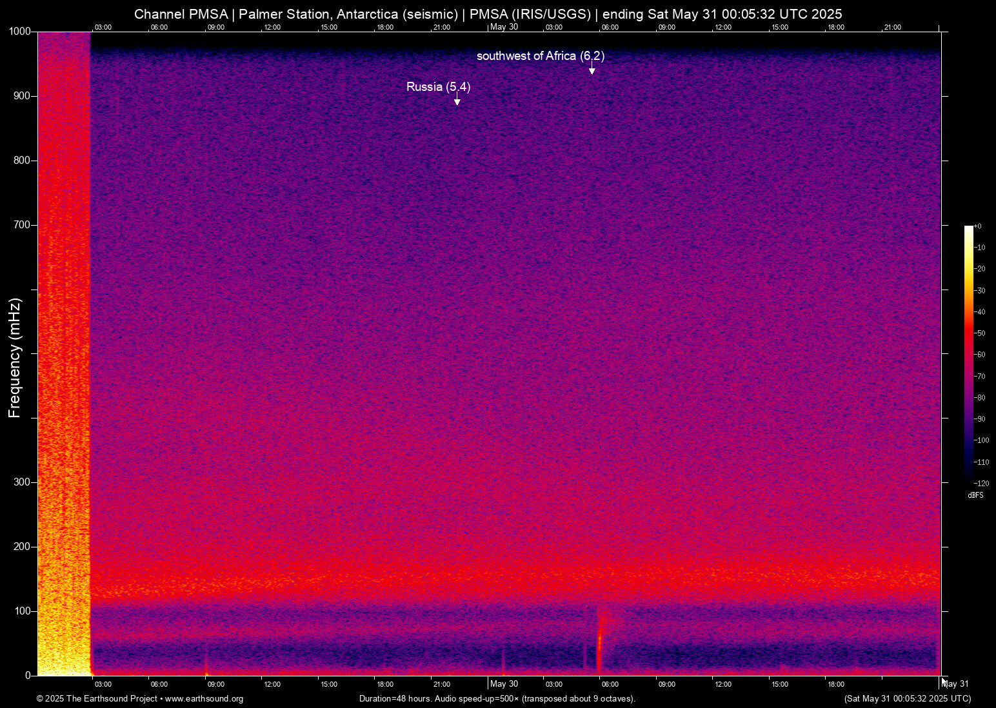
Task: Click the arrow marker below southwest of Africa (6.2)
Action: point(592,70)
